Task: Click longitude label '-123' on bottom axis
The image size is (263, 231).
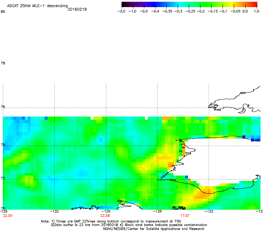Action: [x=209, y=211]
